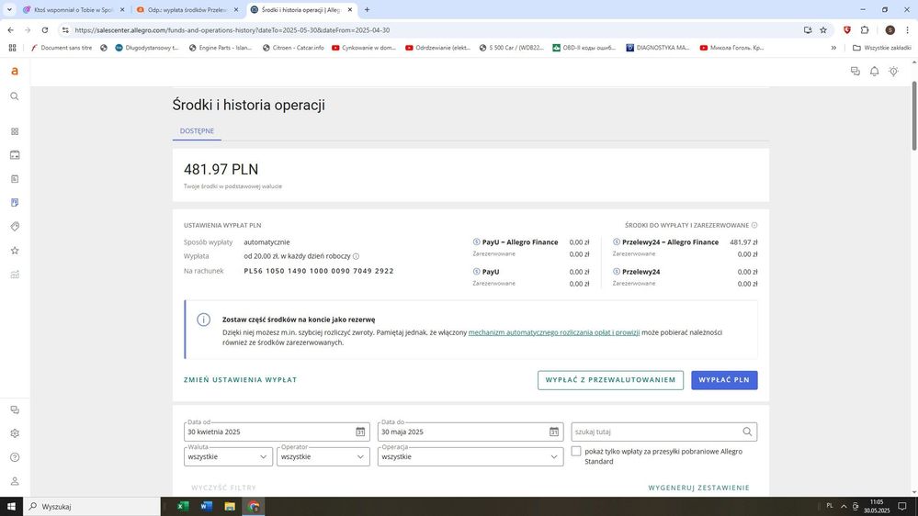The height and width of the screenshot is (516, 918).
Task: Reload the page with the browser refresh icon
Action: (x=44, y=29)
